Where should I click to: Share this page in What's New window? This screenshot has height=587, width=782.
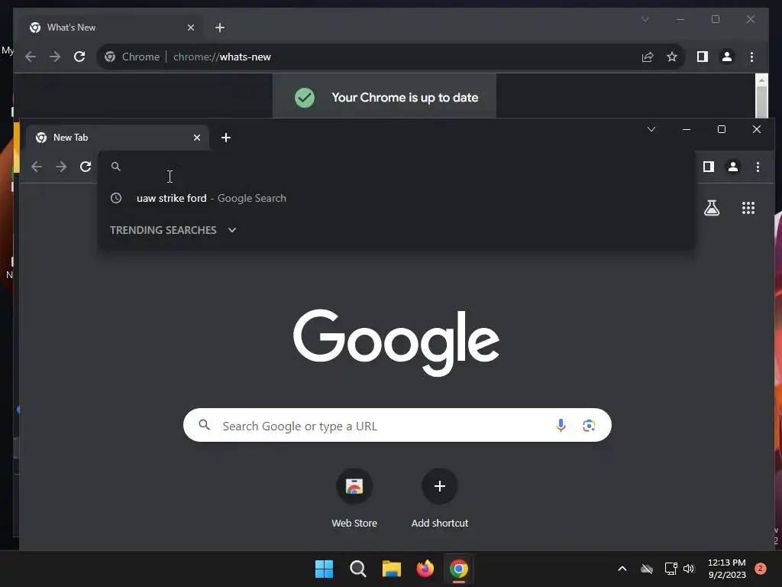click(648, 57)
